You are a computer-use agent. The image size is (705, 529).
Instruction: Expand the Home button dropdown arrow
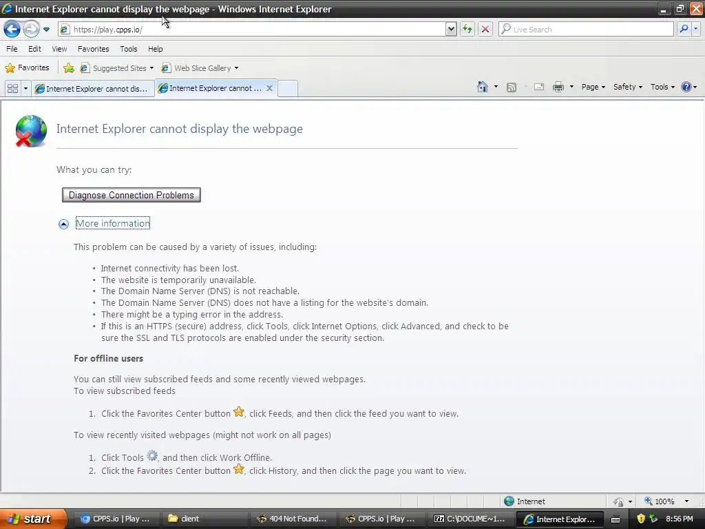pos(496,87)
